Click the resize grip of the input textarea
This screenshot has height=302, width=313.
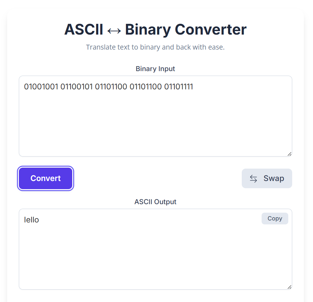[289, 154]
